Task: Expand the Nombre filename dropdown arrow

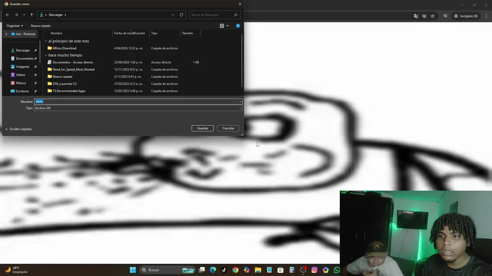Action: (x=240, y=102)
